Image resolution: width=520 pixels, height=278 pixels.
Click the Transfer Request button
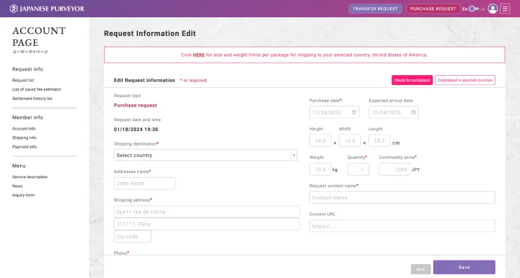[x=375, y=9]
